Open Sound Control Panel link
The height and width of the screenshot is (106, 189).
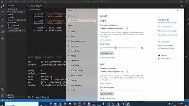coord(165,27)
